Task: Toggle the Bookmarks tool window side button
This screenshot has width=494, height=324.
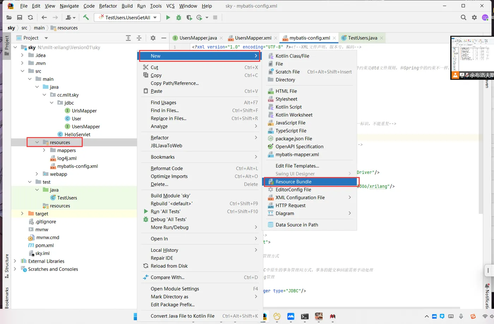Action: pos(6,298)
